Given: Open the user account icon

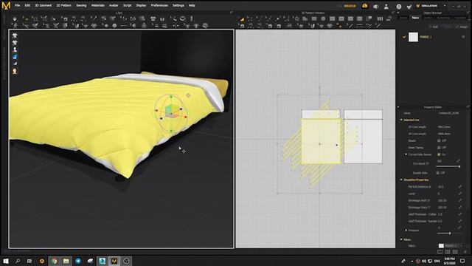Looking at the screenshot, I should (x=386, y=6).
